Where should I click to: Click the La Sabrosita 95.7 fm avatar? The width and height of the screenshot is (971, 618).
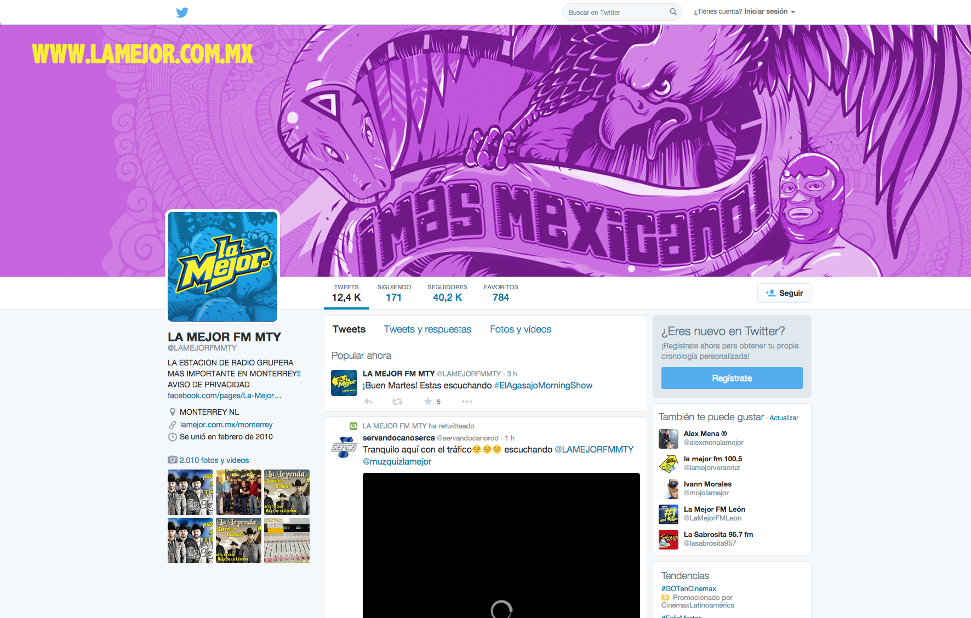click(669, 539)
